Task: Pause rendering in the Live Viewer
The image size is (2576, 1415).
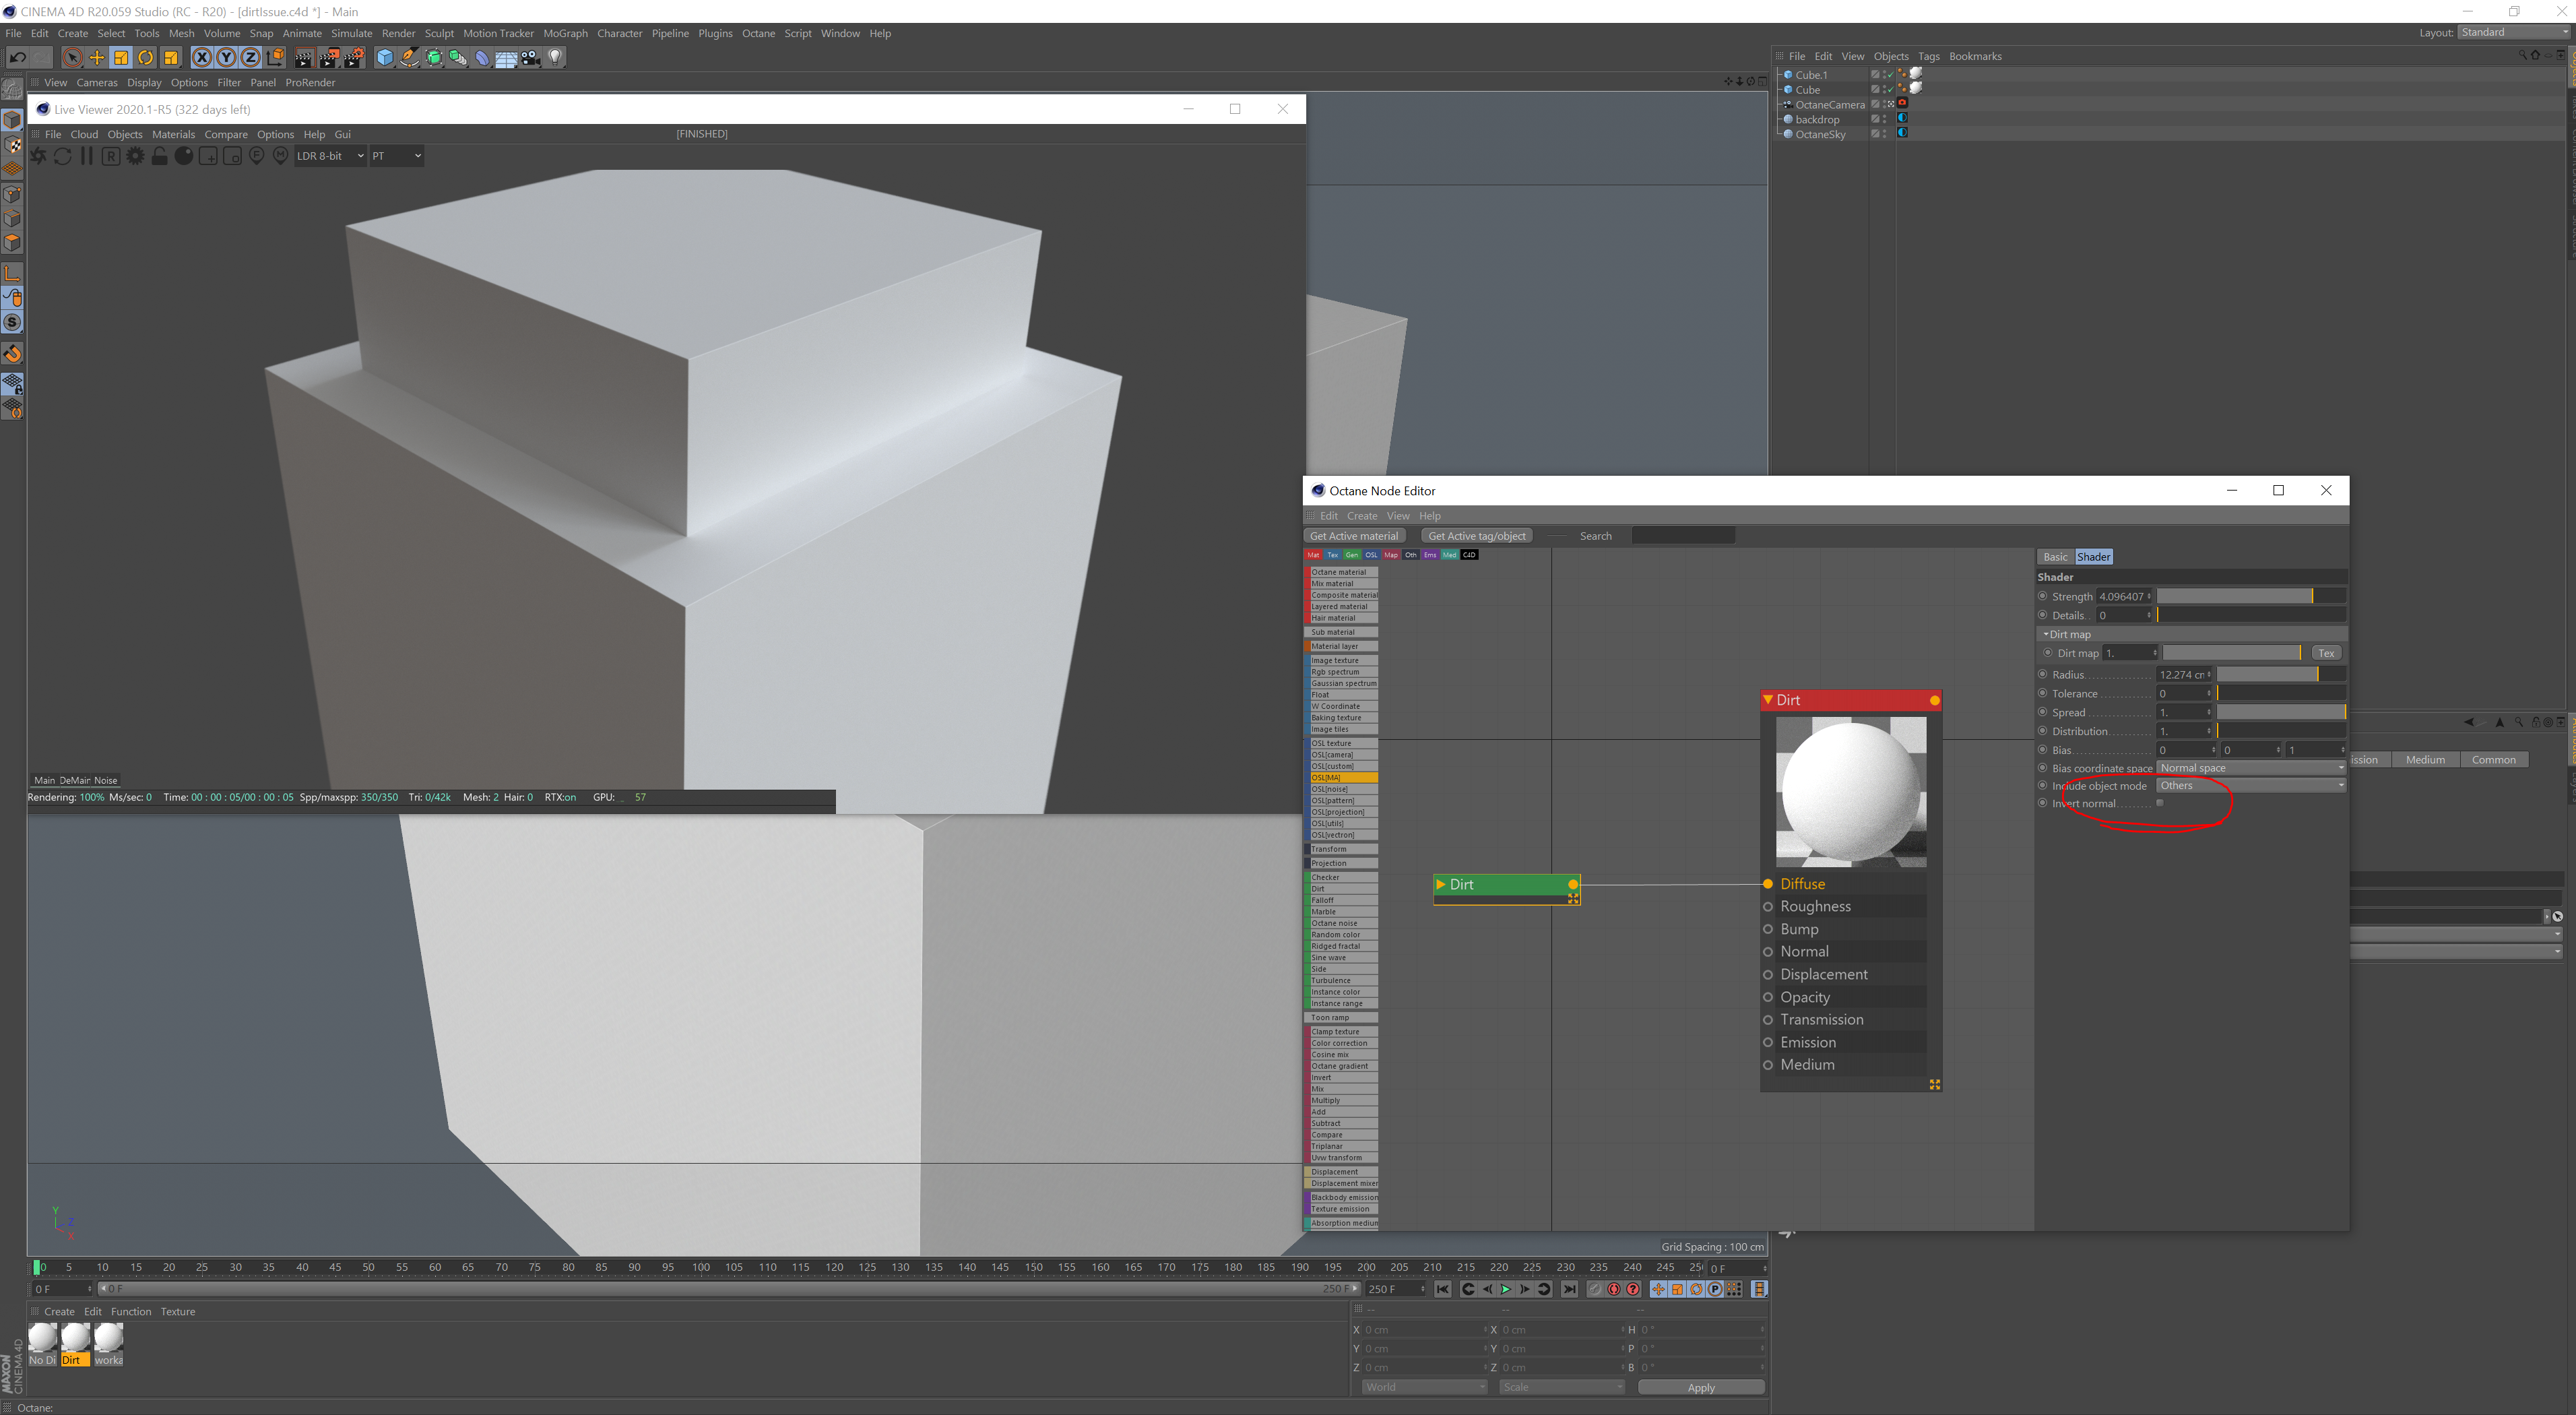Action: pos(86,156)
